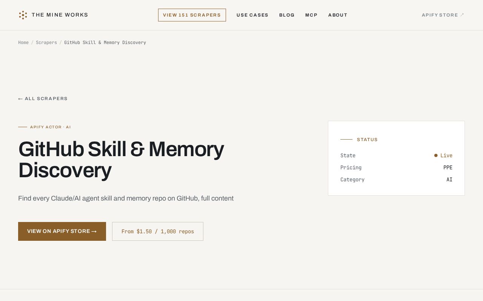Image resolution: width=483 pixels, height=301 pixels.
Task: Click the page title GitHub Skill & Memory Discovery
Action: 121,160
